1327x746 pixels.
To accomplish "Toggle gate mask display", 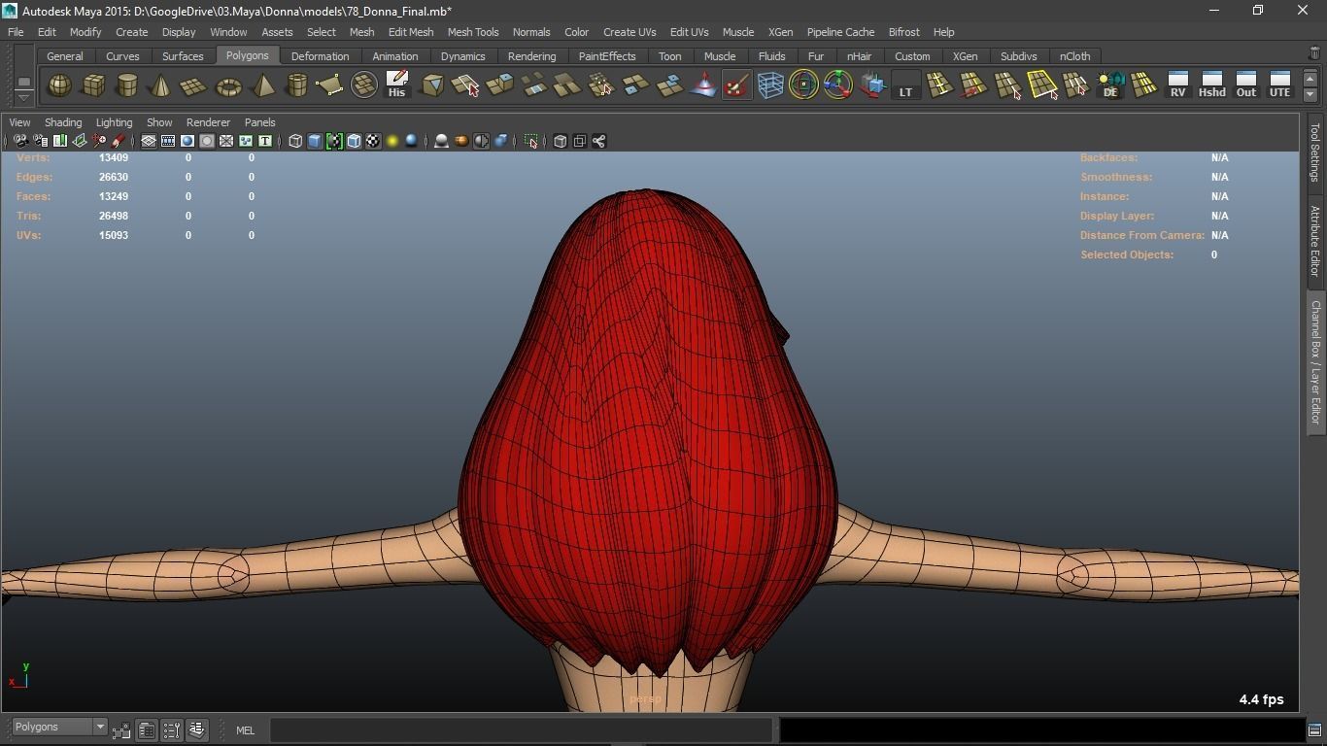I will pyautogui.click(x=207, y=141).
